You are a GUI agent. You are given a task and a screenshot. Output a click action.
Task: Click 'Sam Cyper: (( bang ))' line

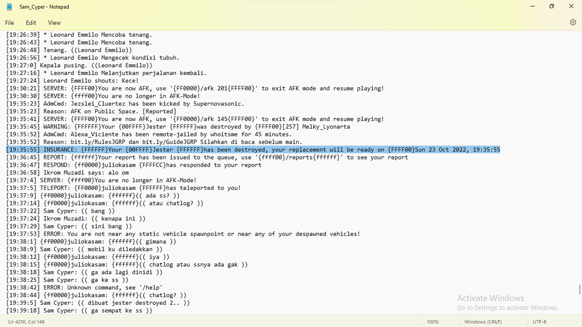tap(61, 211)
